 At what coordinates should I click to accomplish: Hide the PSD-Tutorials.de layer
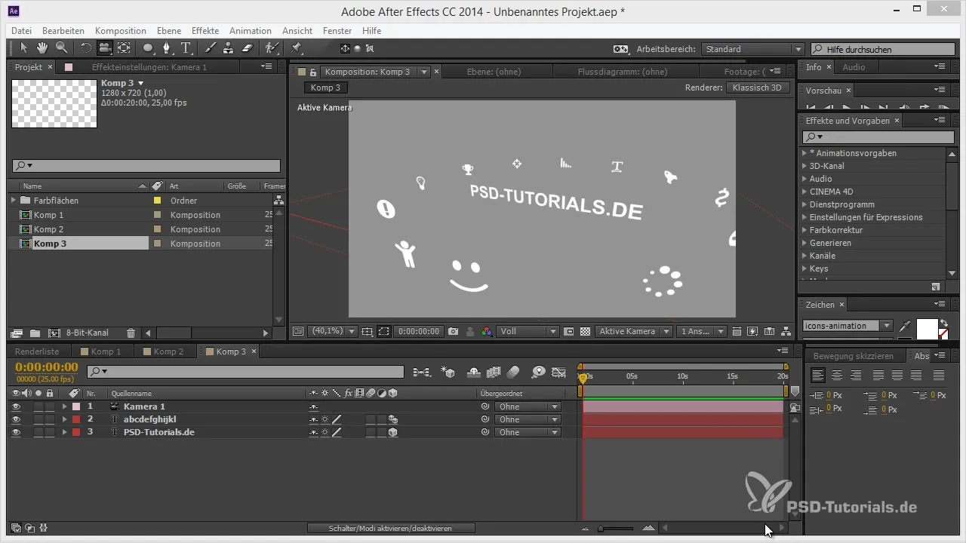click(x=16, y=432)
